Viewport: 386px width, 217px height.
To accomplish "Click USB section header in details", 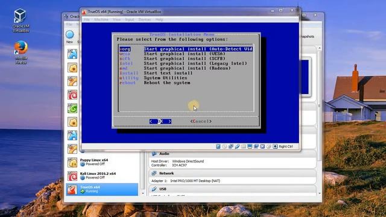I will pyautogui.click(x=232, y=189).
